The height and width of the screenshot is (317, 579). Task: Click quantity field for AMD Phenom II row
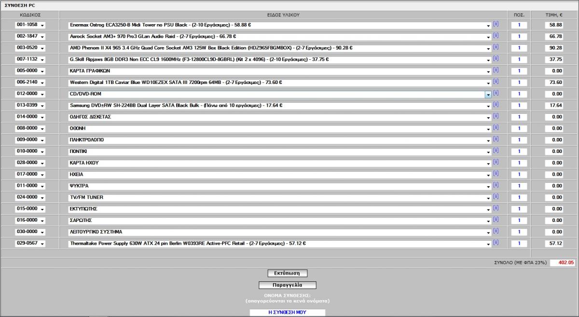click(519, 48)
